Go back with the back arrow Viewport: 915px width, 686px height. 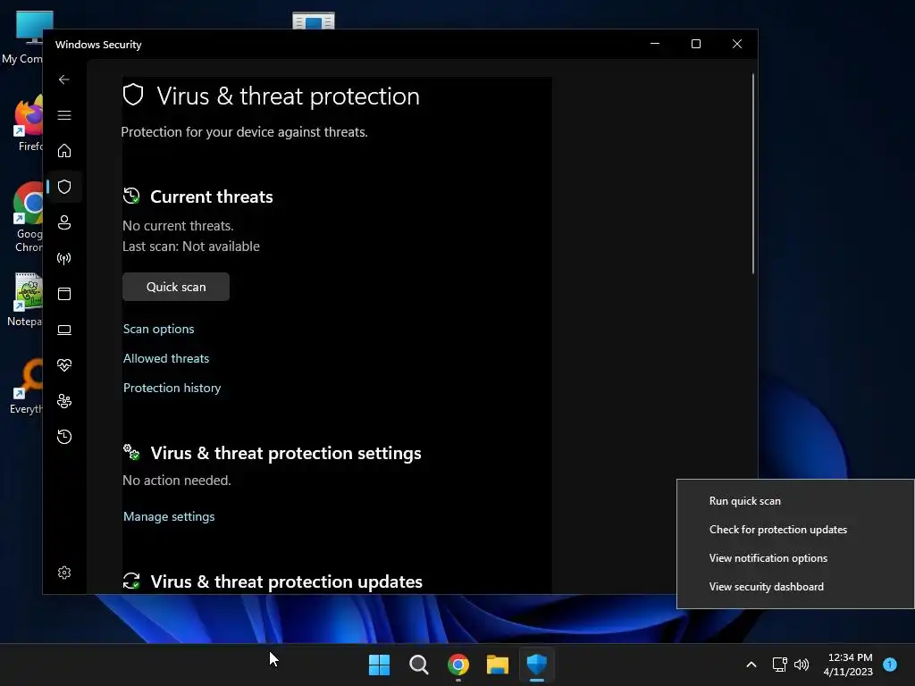tap(64, 79)
